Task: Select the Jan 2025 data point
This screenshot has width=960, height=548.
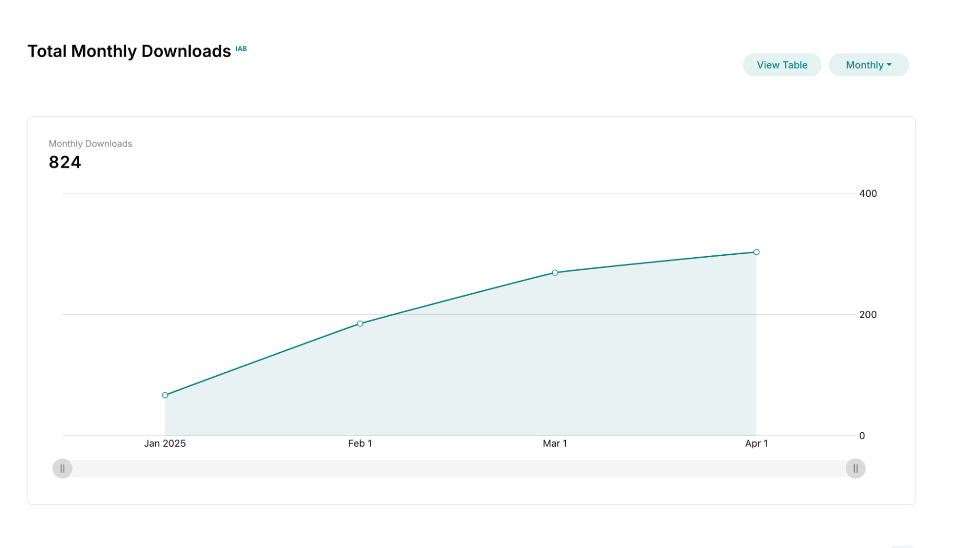Action: pos(165,395)
